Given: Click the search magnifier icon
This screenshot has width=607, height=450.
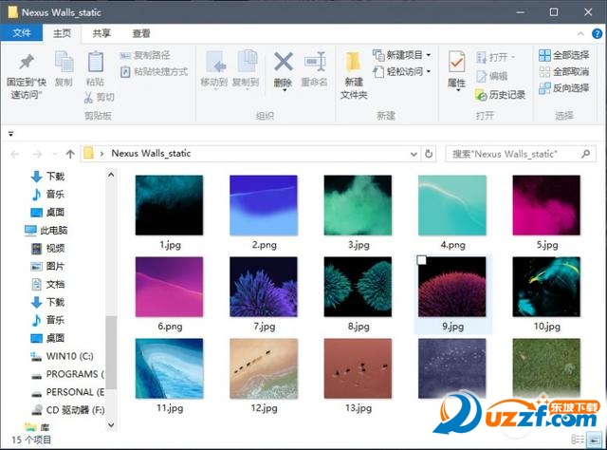Looking at the screenshot, I should click(586, 154).
